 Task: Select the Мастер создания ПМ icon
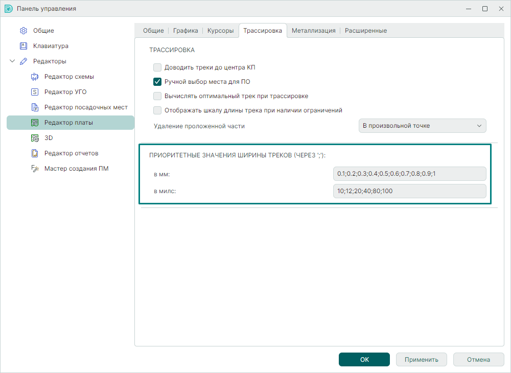click(x=35, y=169)
